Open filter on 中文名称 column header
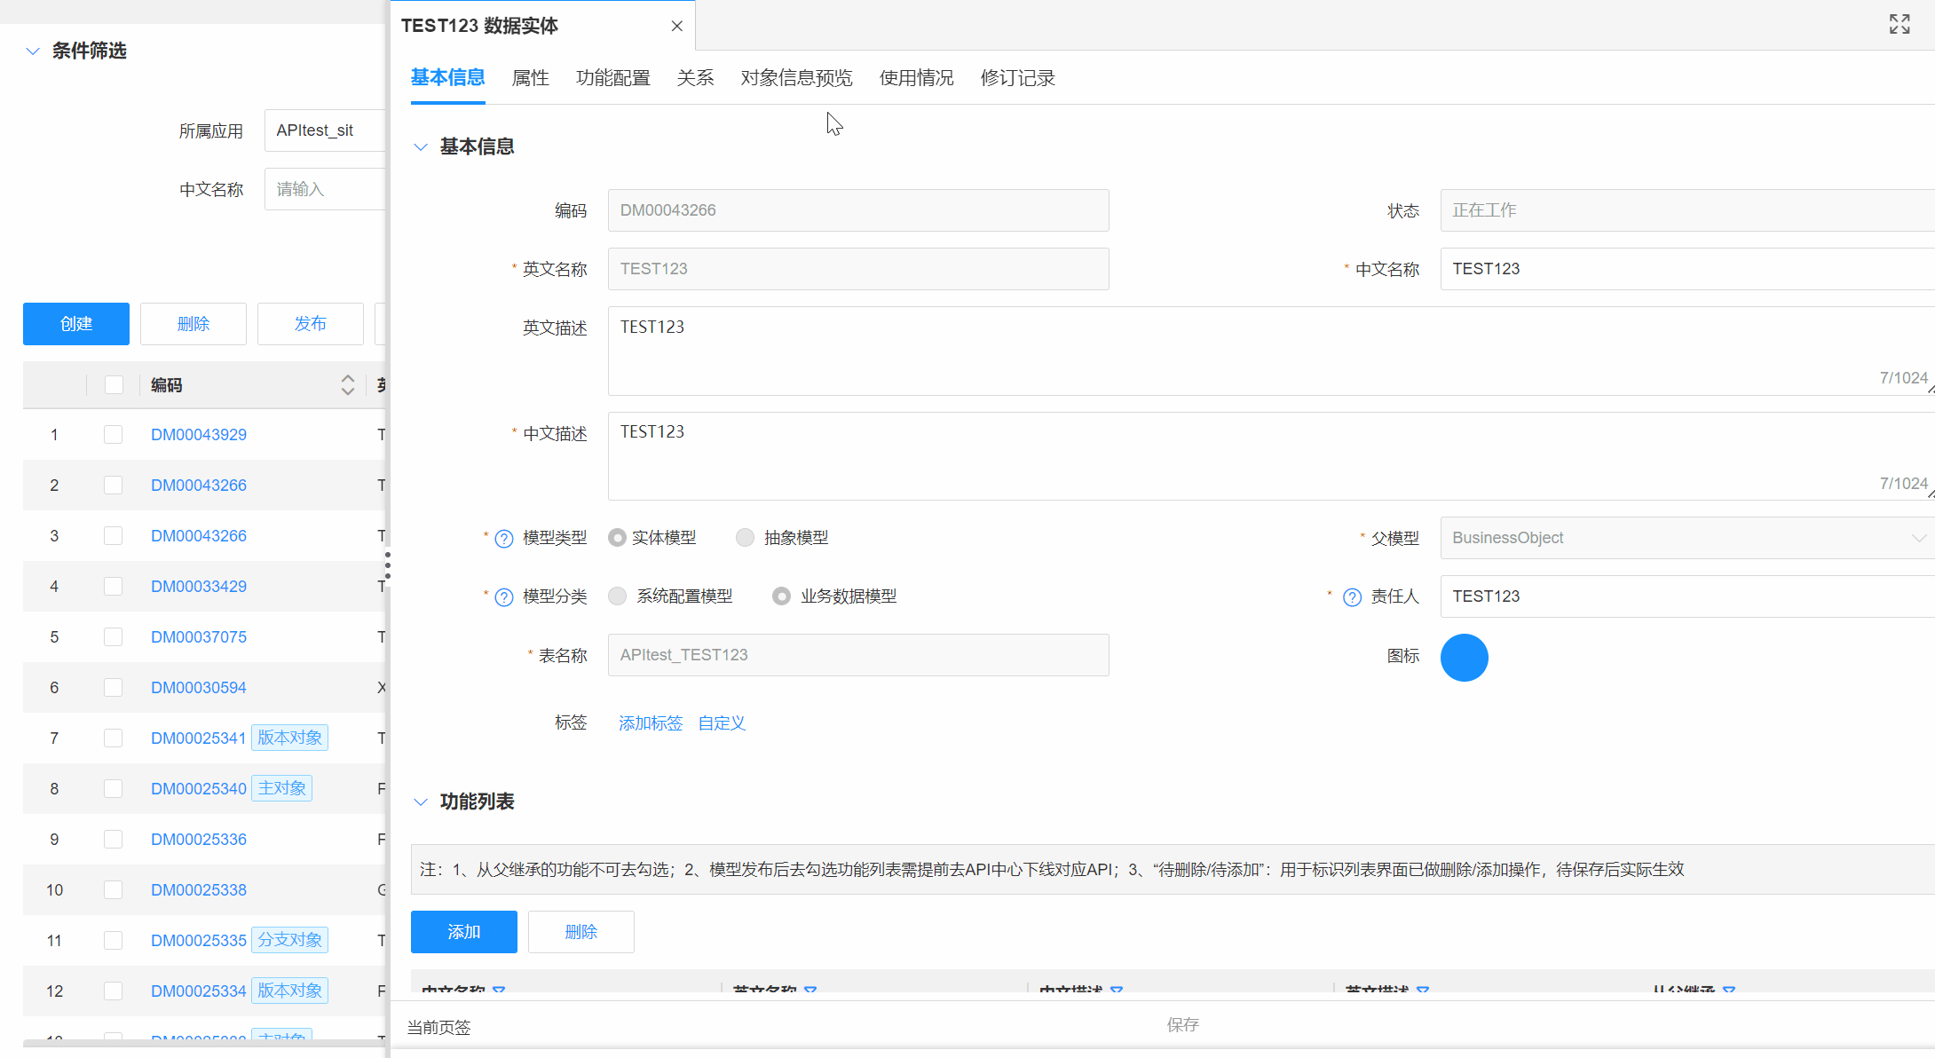The height and width of the screenshot is (1058, 1935). click(500, 991)
